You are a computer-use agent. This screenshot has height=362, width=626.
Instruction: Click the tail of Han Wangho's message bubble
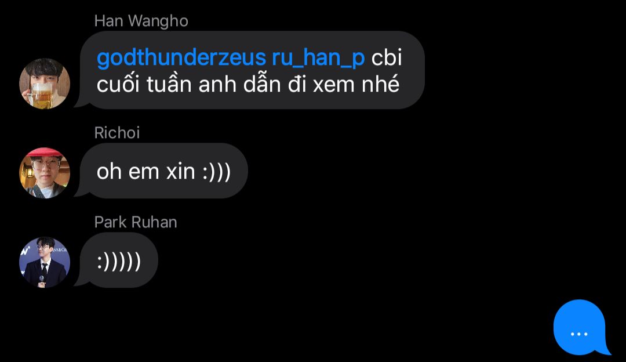pos(81,103)
